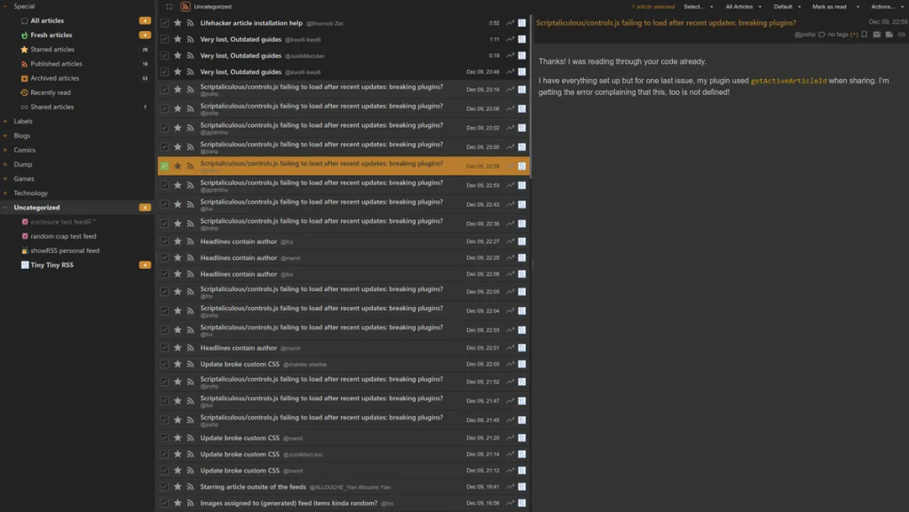Click the share link icon in article header
The image size is (909, 512).
tap(901, 35)
